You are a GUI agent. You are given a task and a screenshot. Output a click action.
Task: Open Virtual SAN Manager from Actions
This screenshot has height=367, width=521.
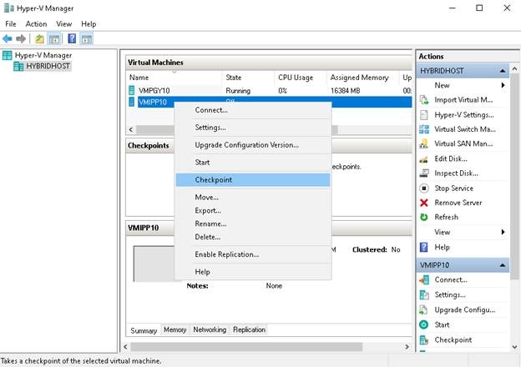coord(463,143)
